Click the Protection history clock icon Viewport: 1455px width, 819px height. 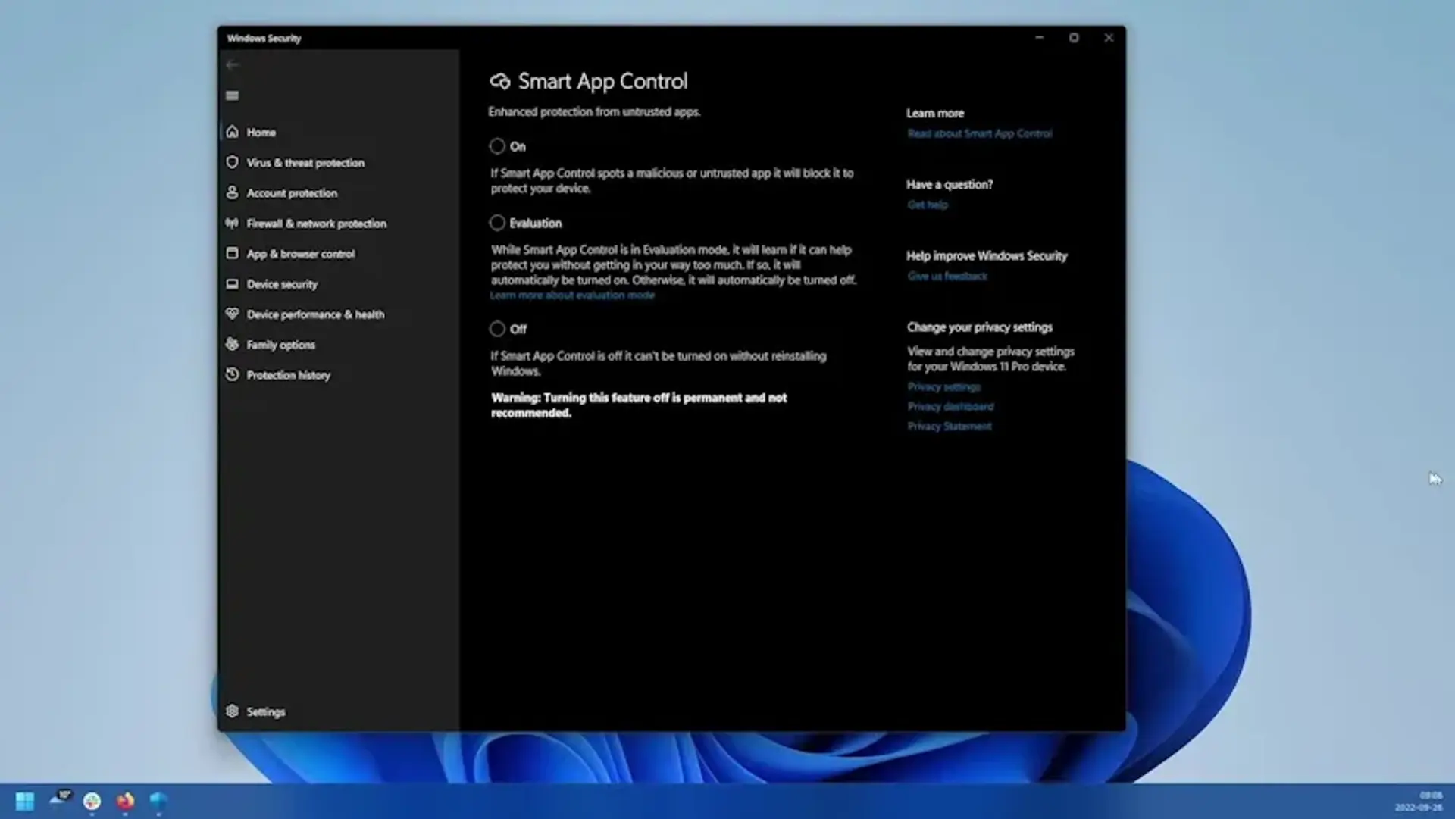pyautogui.click(x=232, y=374)
